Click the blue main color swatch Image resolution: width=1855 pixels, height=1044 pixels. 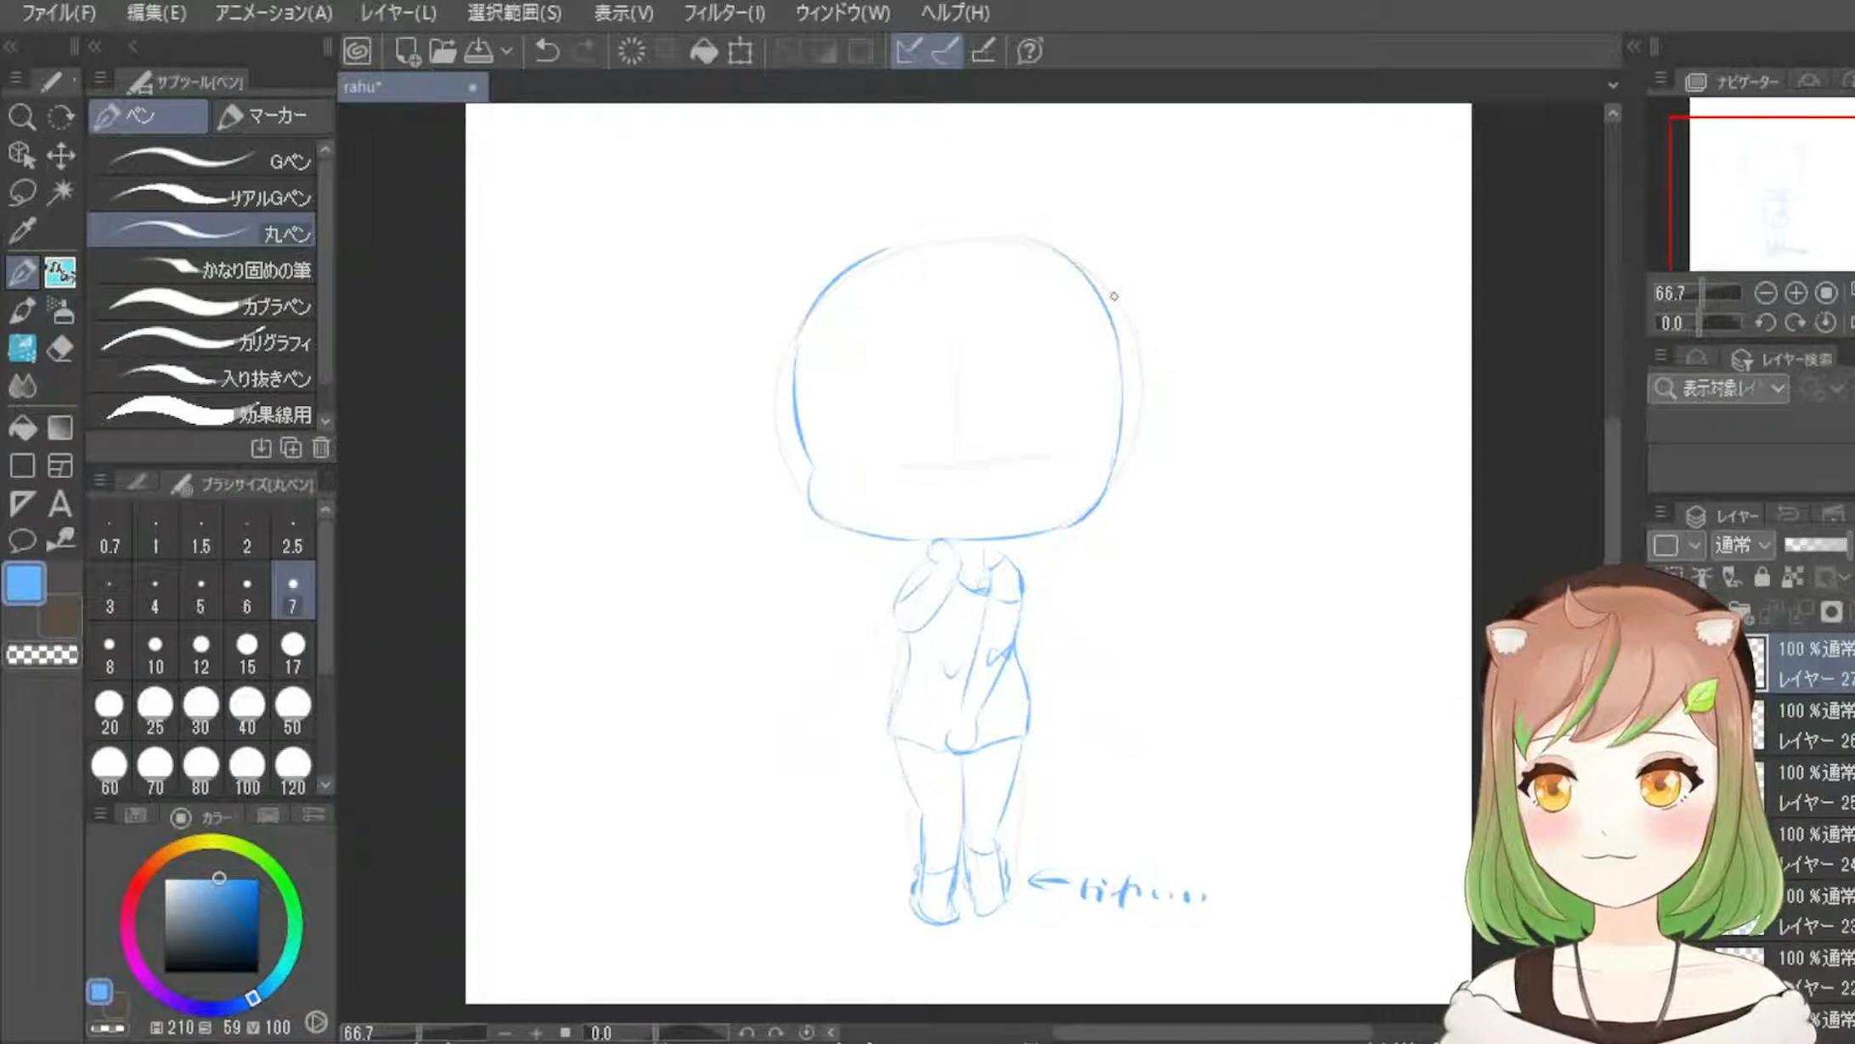point(24,584)
